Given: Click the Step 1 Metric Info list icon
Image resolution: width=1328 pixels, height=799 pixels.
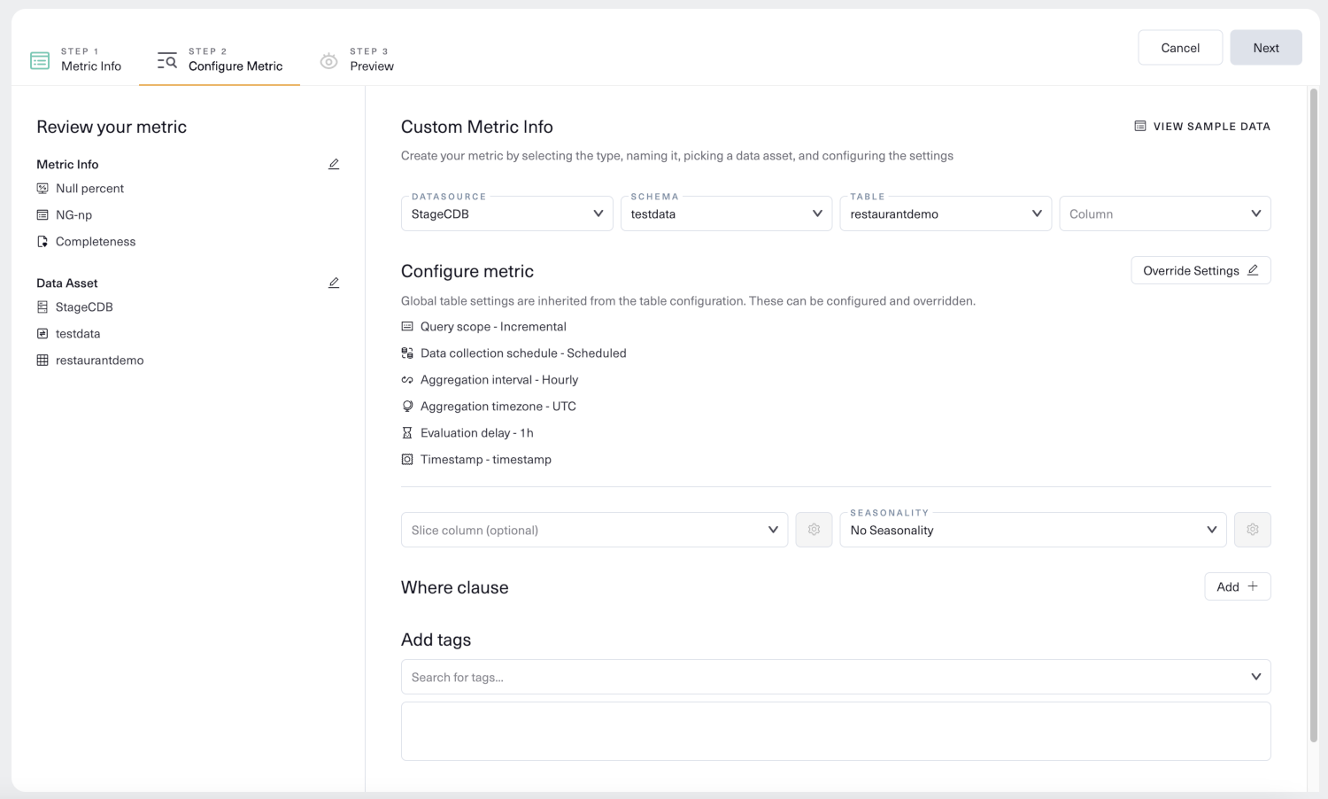Looking at the screenshot, I should pyautogui.click(x=40, y=60).
